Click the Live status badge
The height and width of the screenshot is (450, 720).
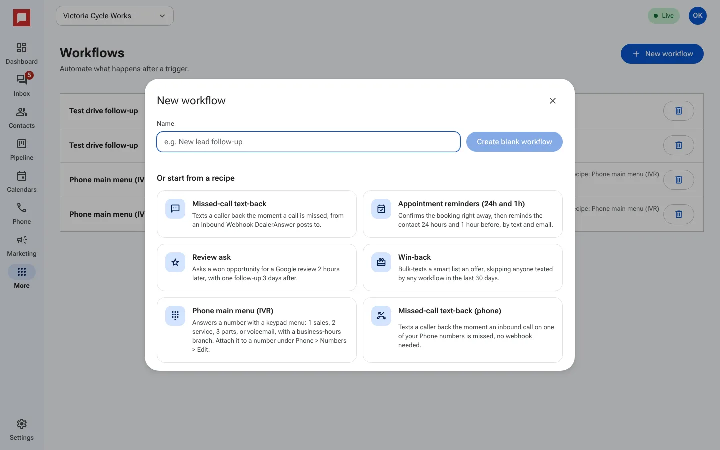[664, 16]
